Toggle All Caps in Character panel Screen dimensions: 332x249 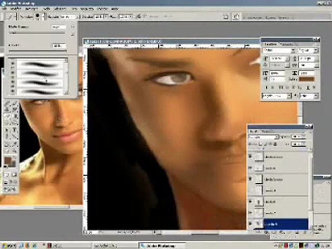click(281, 87)
